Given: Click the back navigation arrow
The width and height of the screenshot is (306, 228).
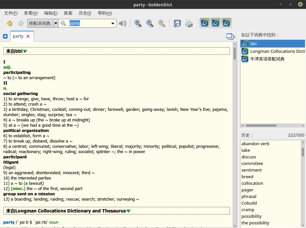Looking at the screenshot, I should point(10,23).
